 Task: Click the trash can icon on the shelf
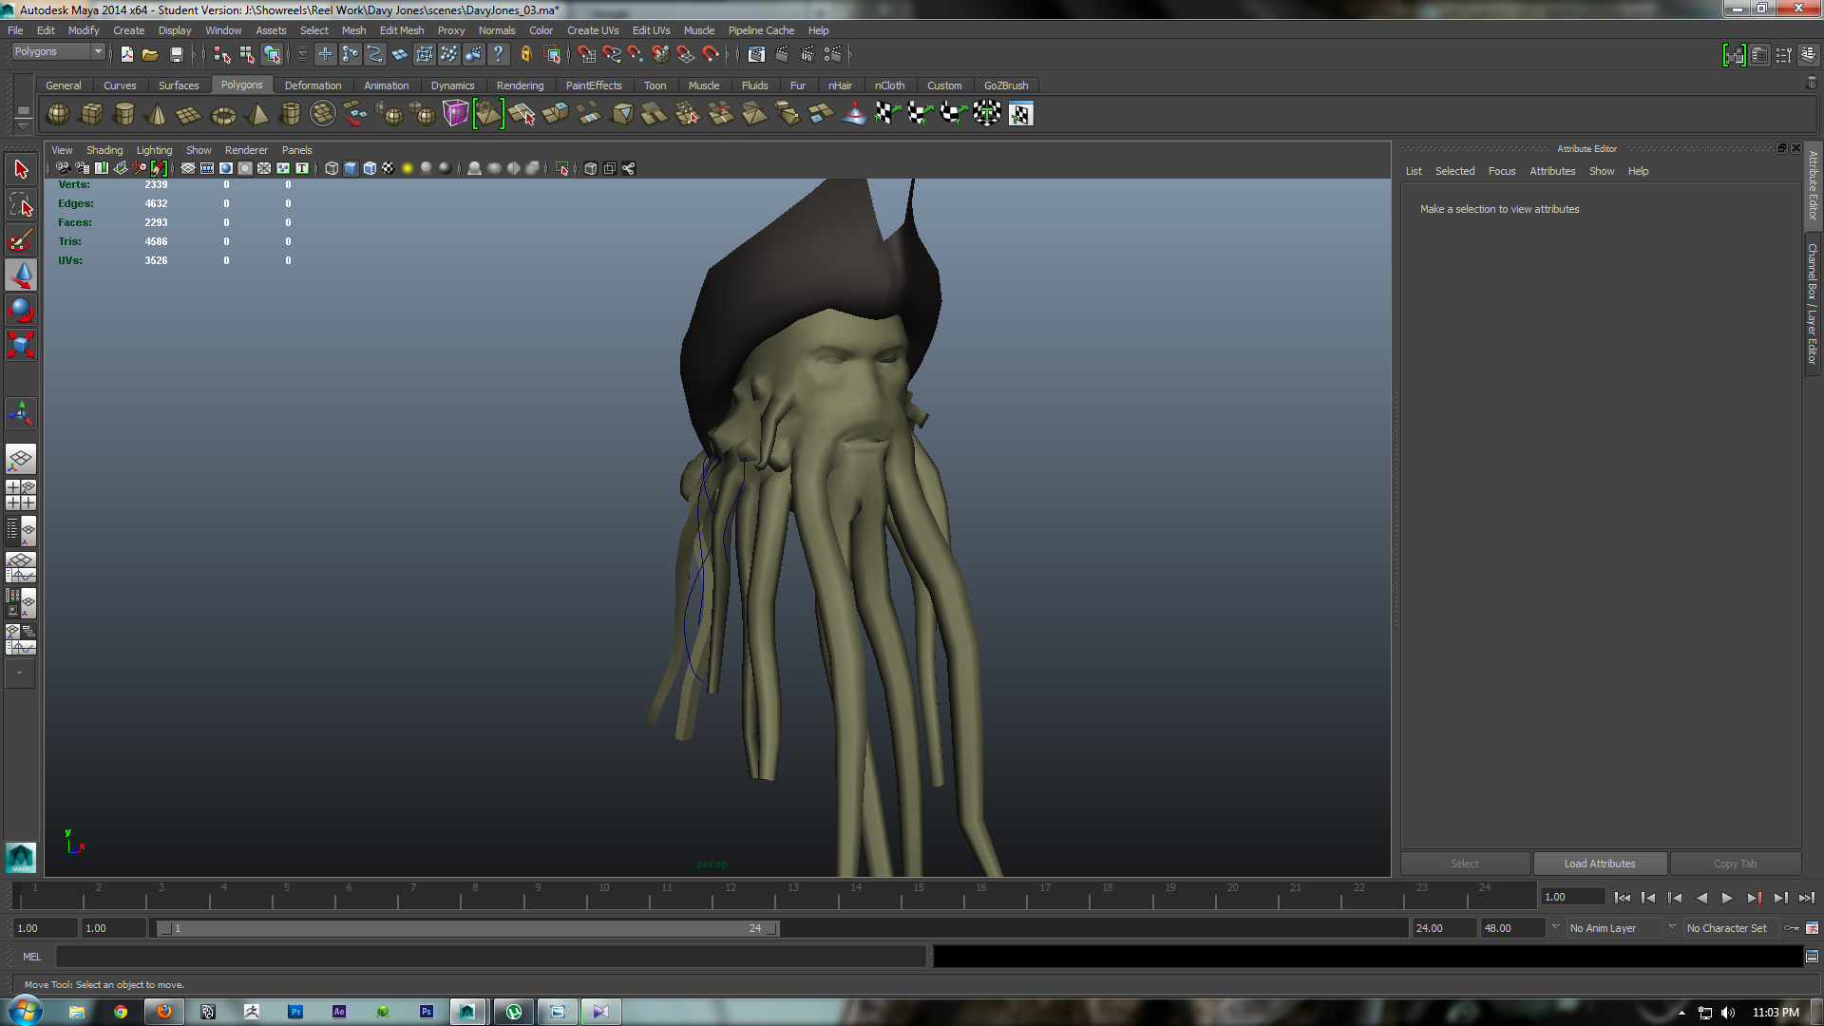[x=1811, y=84]
